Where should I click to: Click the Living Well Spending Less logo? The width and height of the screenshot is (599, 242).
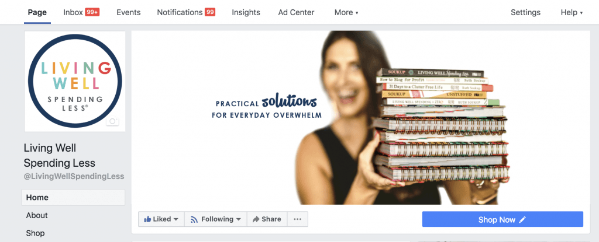(75, 81)
